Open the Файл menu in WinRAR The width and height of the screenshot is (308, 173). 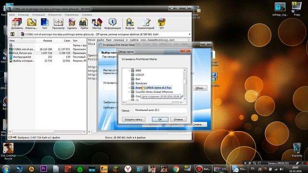click(x=12, y=15)
